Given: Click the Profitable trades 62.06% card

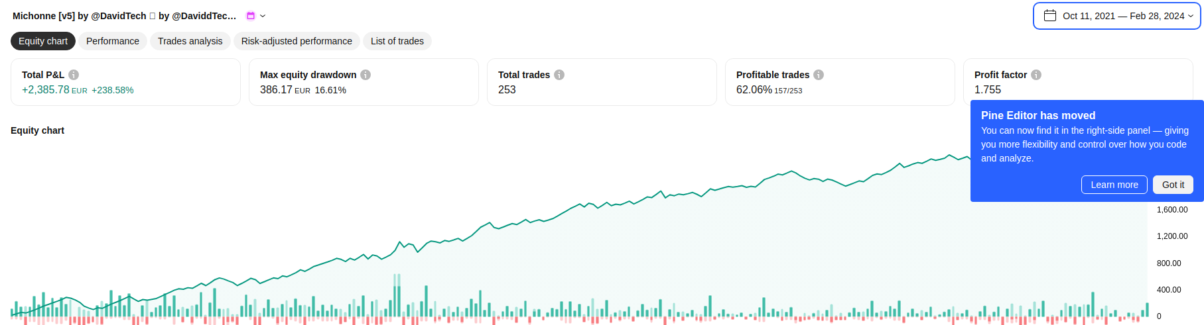Looking at the screenshot, I should point(839,82).
